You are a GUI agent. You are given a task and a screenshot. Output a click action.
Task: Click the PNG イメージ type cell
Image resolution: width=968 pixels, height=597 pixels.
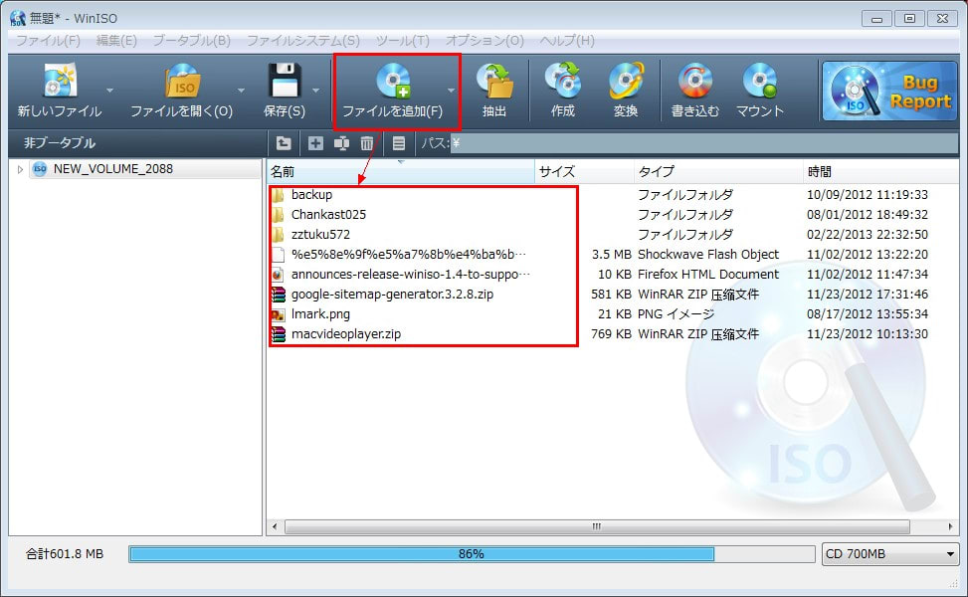click(x=676, y=314)
